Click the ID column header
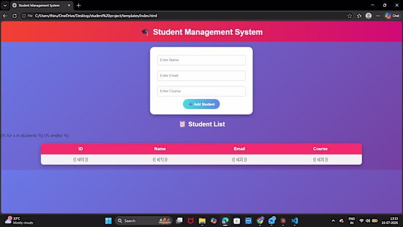Viewport: 403px width, 227px height. point(81,149)
